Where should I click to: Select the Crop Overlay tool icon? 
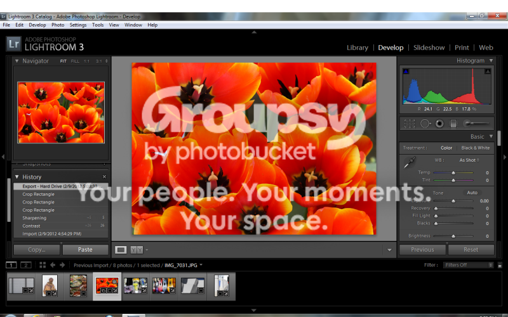coord(410,124)
